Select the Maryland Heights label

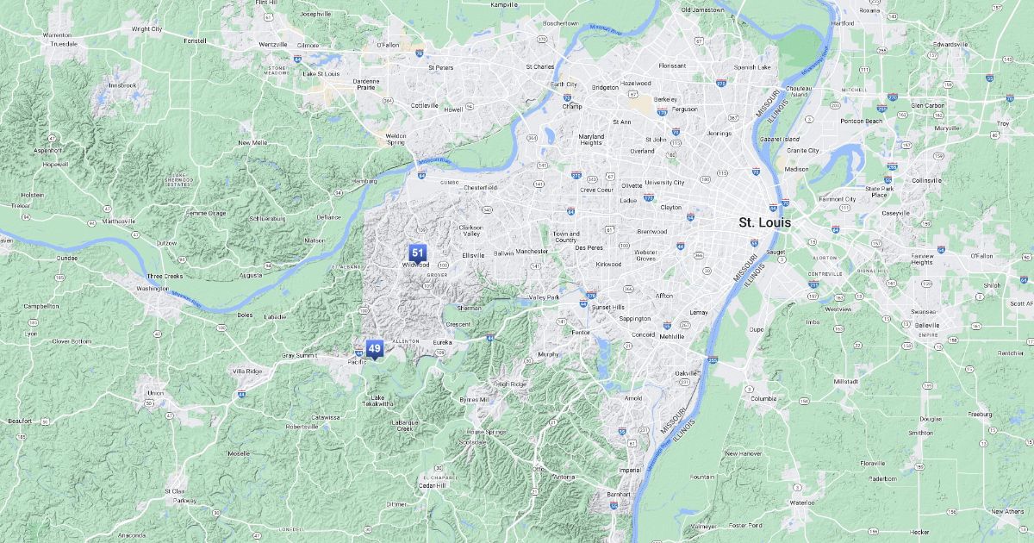[x=591, y=139]
